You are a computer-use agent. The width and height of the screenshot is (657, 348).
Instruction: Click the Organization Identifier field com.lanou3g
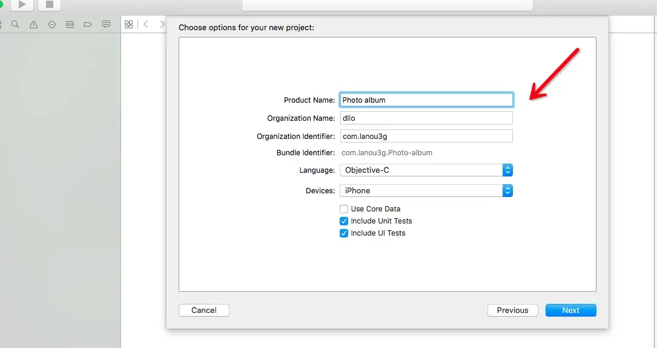426,137
